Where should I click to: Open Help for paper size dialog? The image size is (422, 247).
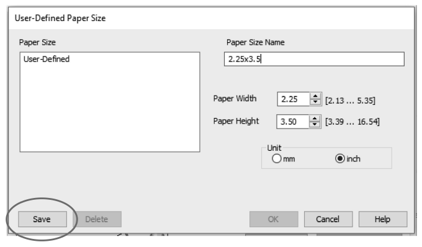tap(383, 219)
